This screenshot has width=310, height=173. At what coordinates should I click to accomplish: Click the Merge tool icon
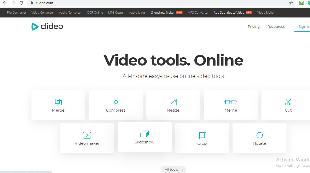pos(58,102)
